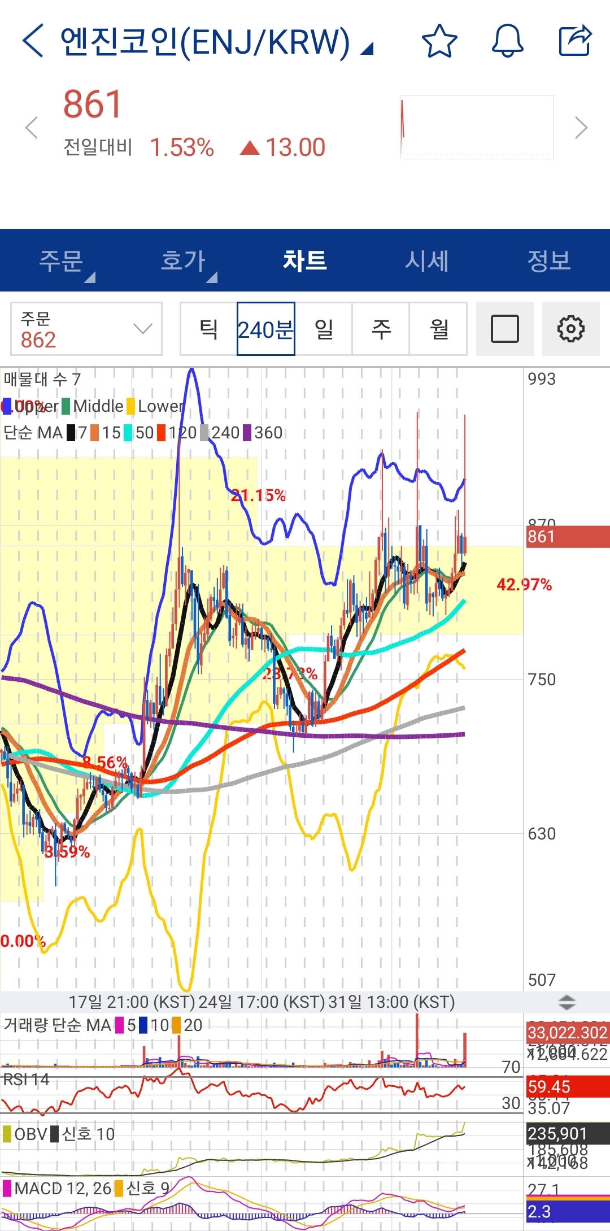This screenshot has height=1231, width=610.
Task: Select the 월 monthly interval
Action: [438, 329]
